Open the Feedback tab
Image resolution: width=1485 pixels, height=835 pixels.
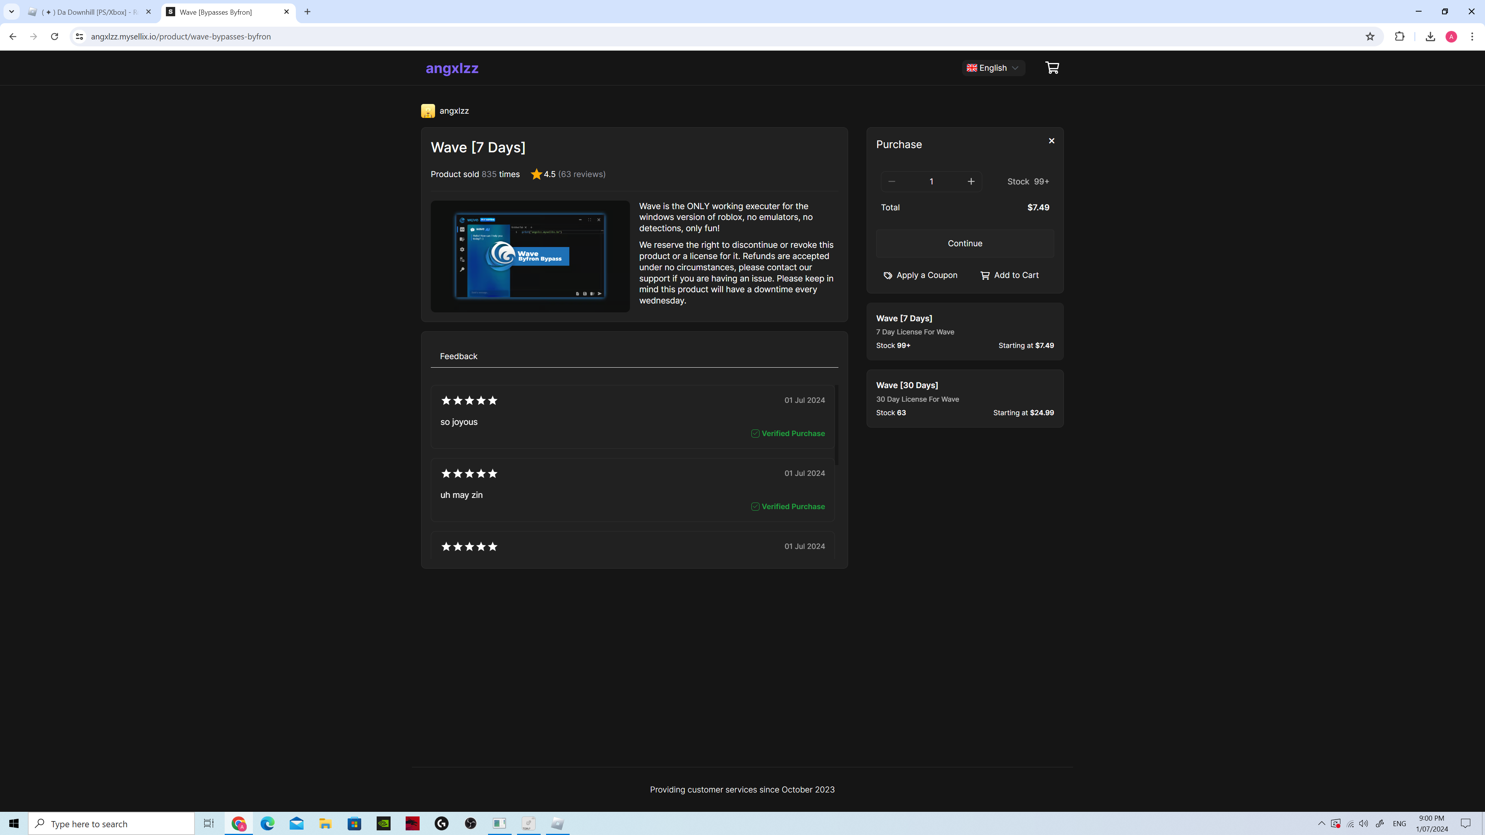click(x=458, y=356)
